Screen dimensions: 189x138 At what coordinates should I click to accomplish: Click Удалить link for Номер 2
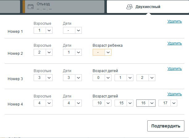click(174, 43)
